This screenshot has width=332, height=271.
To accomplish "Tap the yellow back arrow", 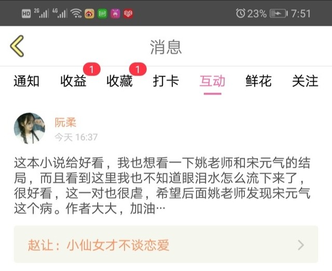I will (x=17, y=46).
